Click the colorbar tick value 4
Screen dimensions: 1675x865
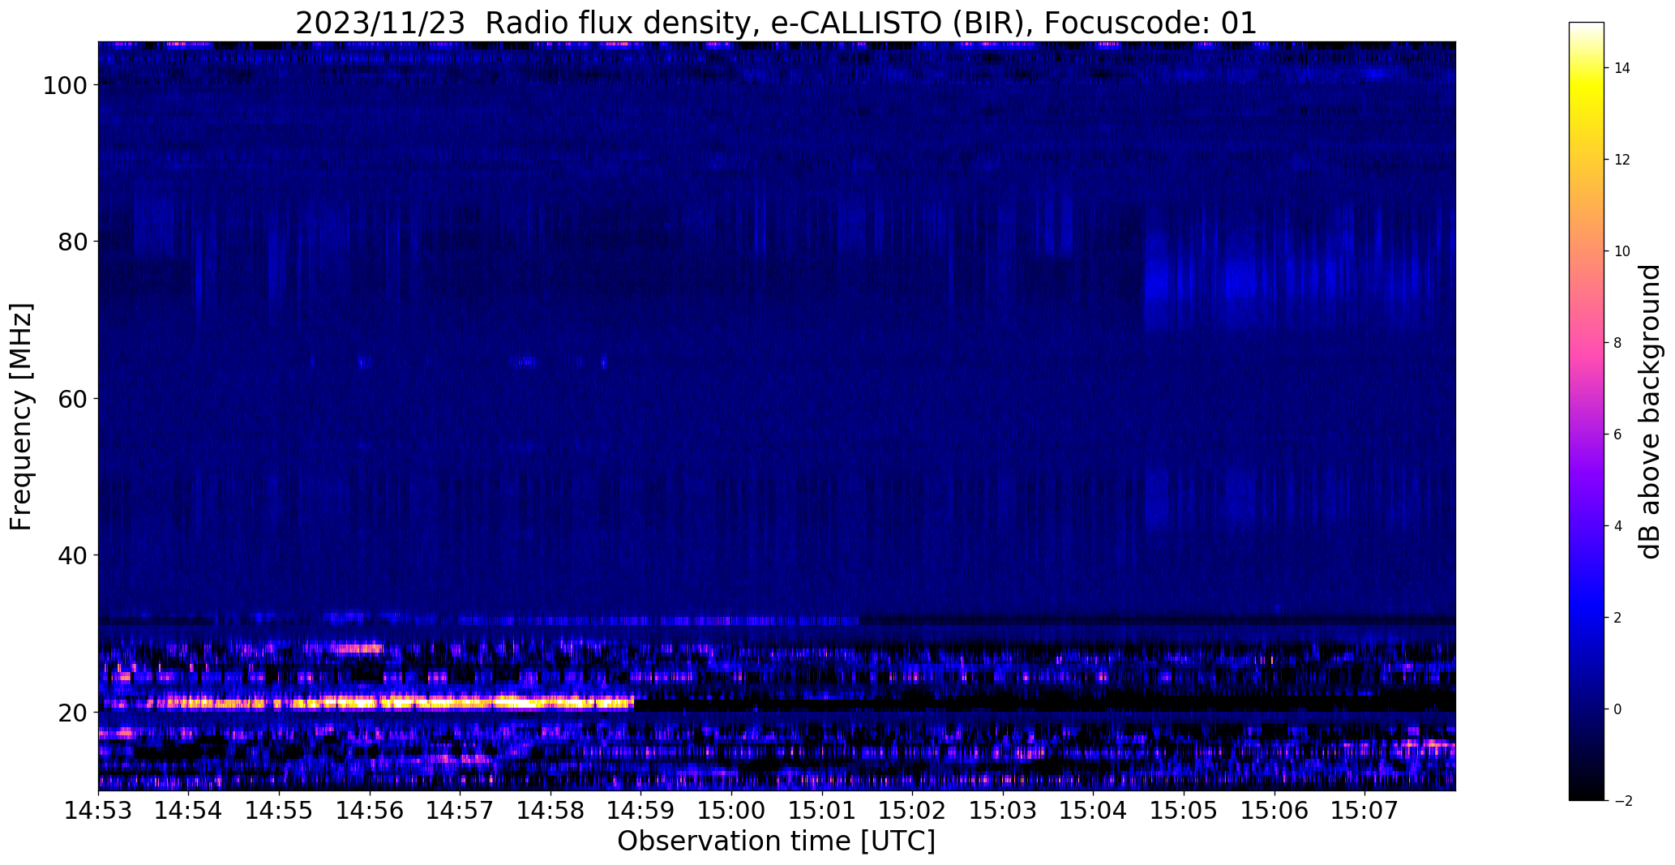pyautogui.click(x=1618, y=526)
